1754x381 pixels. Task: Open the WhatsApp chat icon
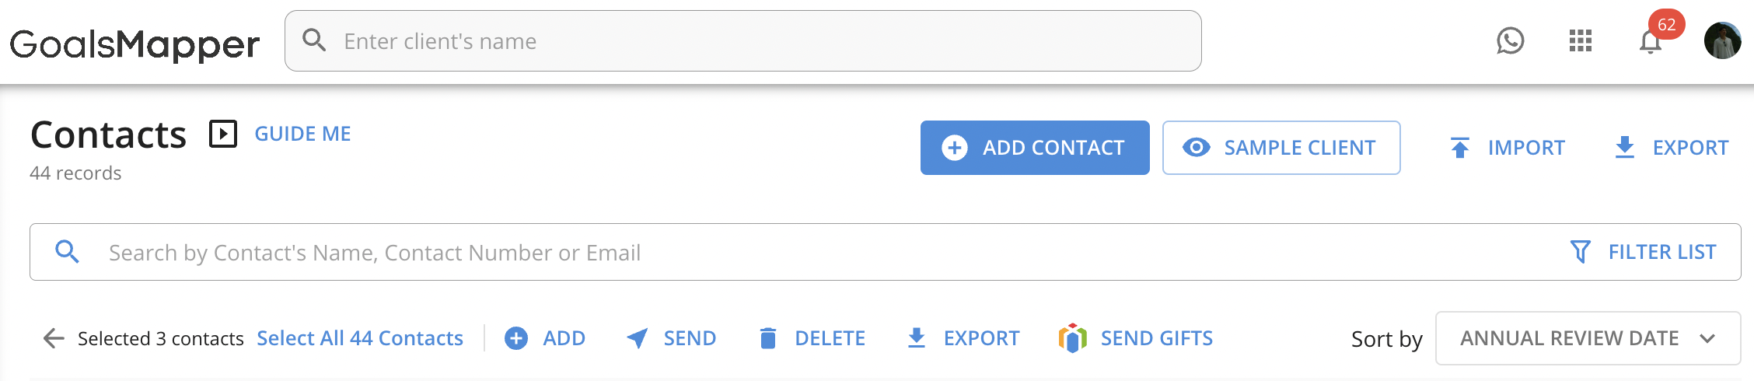[1510, 41]
